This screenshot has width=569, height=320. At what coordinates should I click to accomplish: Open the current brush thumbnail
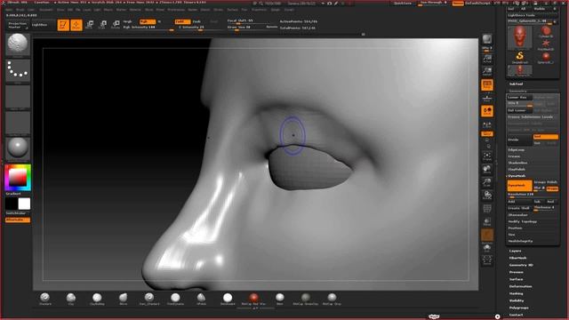pos(18,44)
